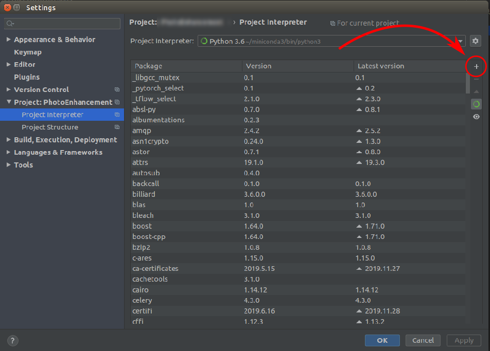
Task: Select the autosub package row
Action: pyautogui.click(x=298, y=173)
